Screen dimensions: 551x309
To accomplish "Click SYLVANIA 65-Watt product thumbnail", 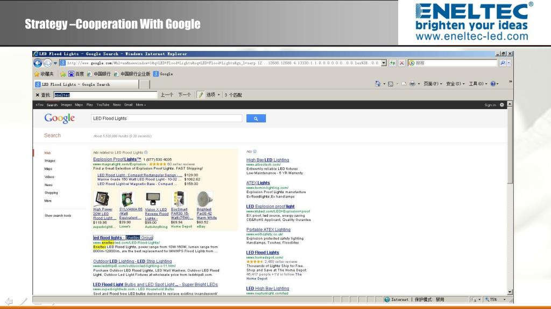I will coord(127,198).
